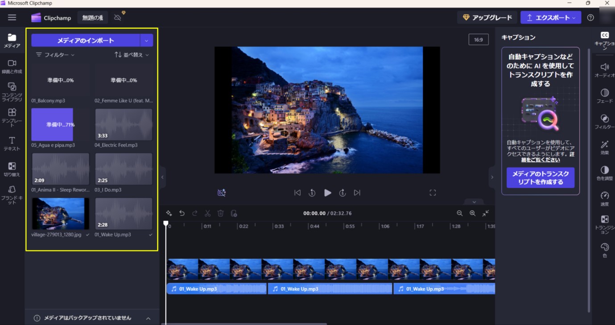Delete selected clip with trash icon
Viewport: 615px width, 325px height.
pyautogui.click(x=220, y=213)
